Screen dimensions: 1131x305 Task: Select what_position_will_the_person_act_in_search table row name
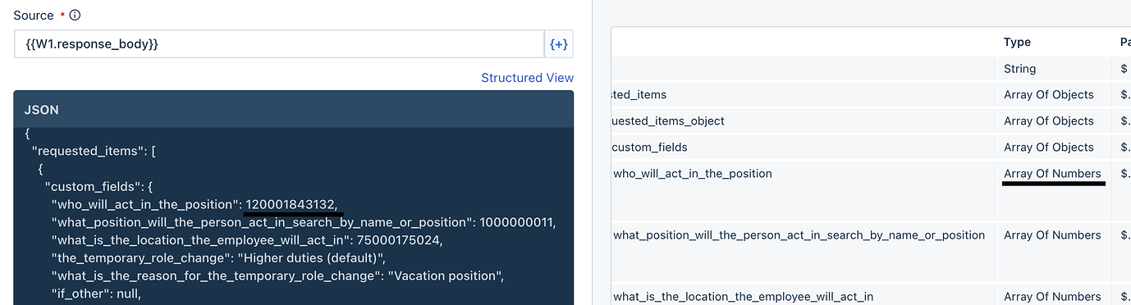[x=799, y=235]
